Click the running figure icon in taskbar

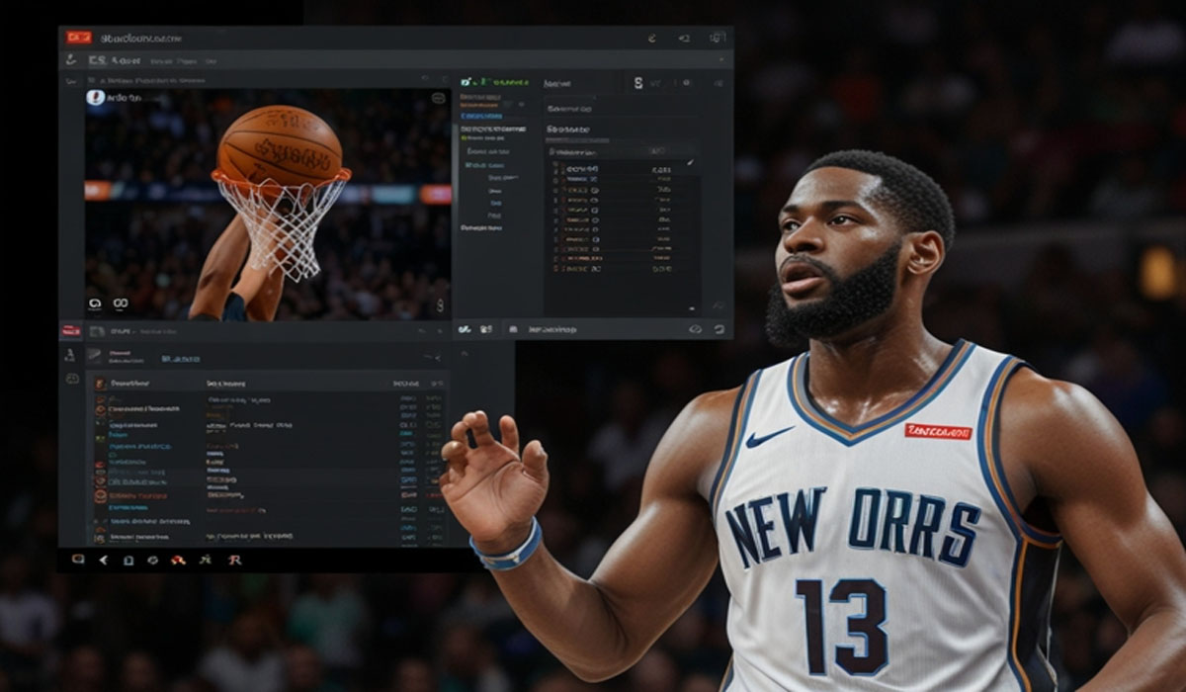(205, 560)
